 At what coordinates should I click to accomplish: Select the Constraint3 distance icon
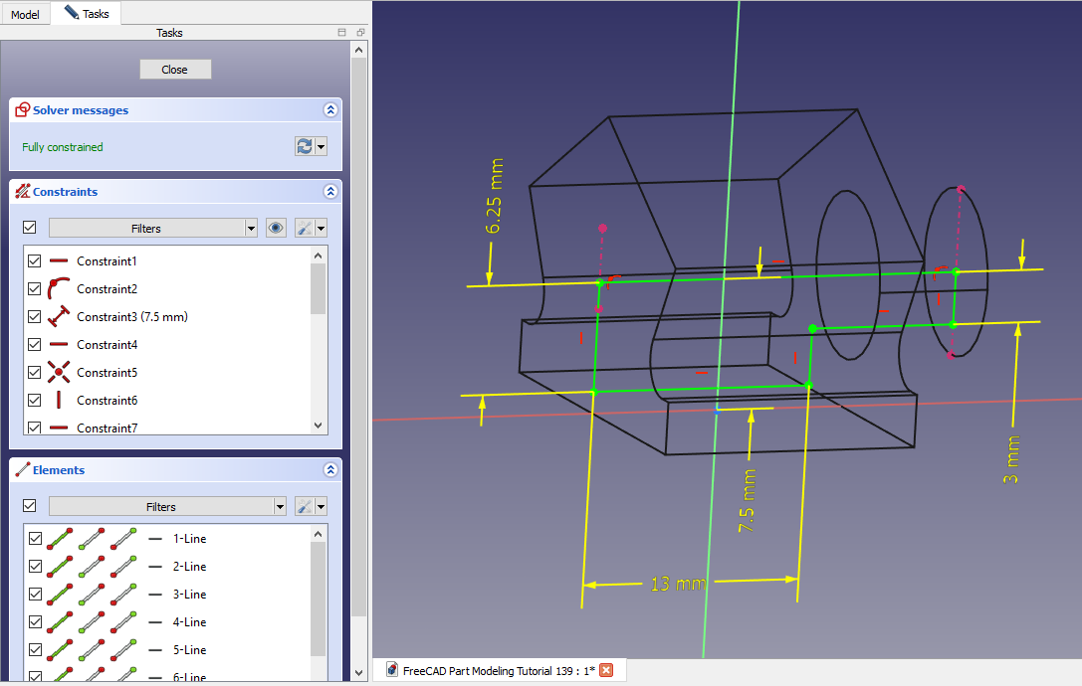click(59, 317)
